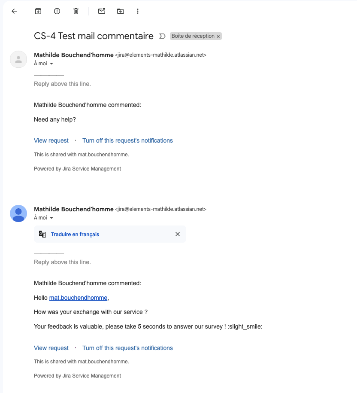Click Traduire en français
The height and width of the screenshot is (393, 357).
[75, 234]
